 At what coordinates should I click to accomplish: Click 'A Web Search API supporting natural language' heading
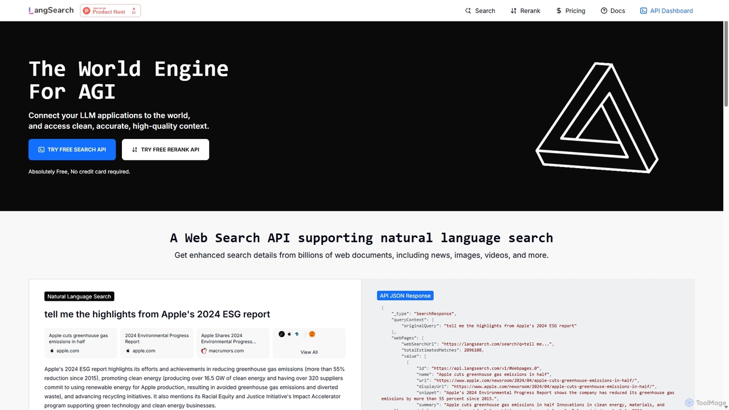click(362, 237)
